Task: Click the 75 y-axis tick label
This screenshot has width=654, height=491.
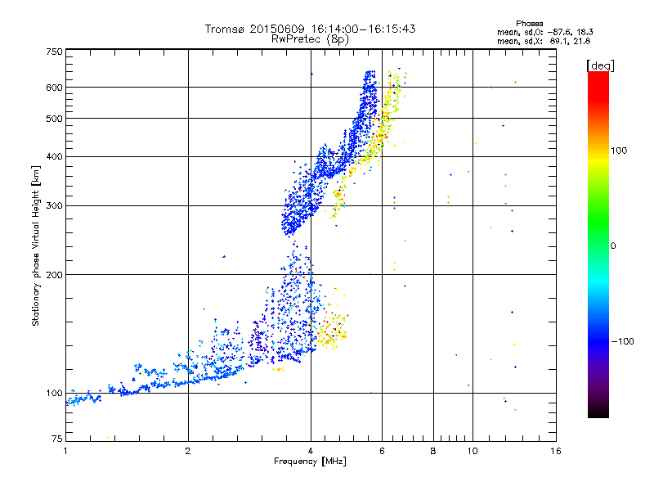Action: (x=57, y=439)
